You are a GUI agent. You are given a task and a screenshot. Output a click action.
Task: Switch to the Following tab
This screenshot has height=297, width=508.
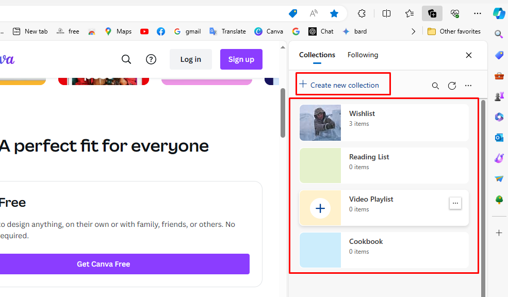[x=363, y=55]
